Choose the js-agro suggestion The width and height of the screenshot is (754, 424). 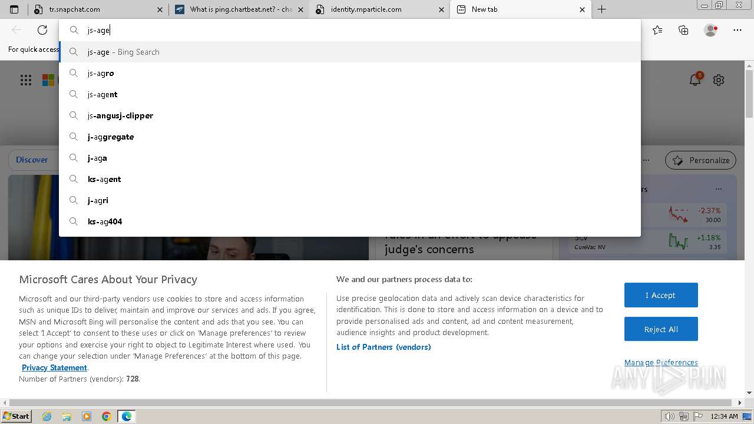click(350, 73)
